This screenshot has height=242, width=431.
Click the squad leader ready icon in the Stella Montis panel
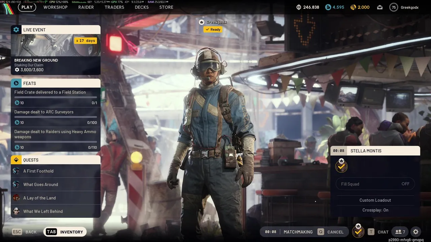341,166
